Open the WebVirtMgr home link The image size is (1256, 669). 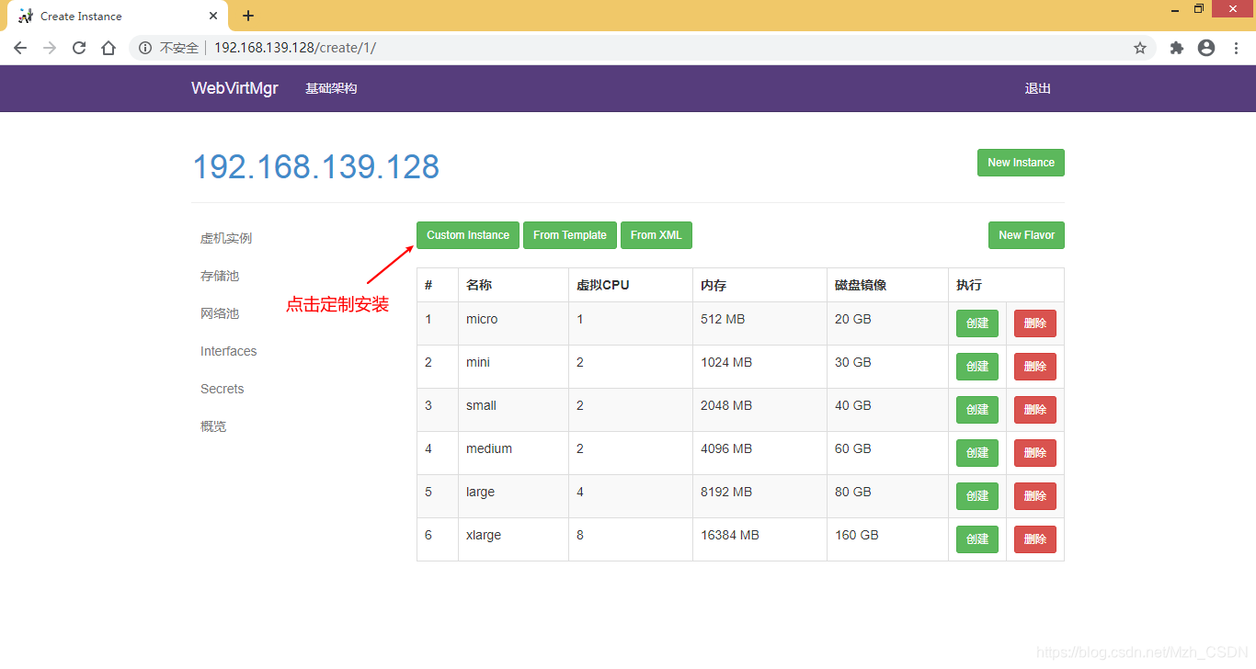tap(234, 88)
